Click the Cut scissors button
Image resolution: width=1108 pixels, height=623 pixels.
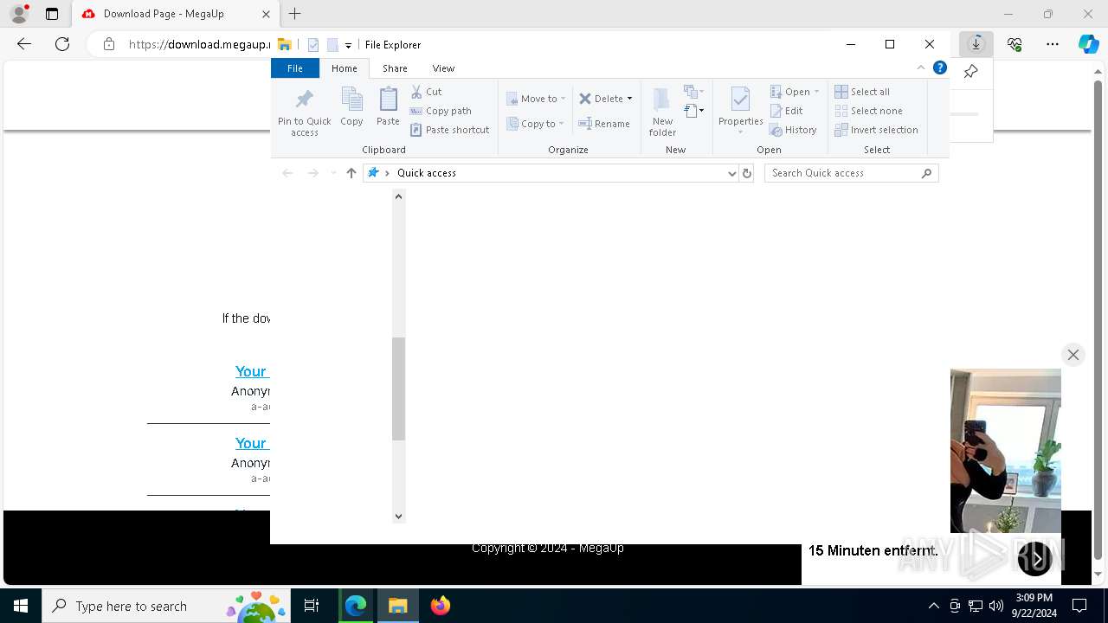point(426,92)
